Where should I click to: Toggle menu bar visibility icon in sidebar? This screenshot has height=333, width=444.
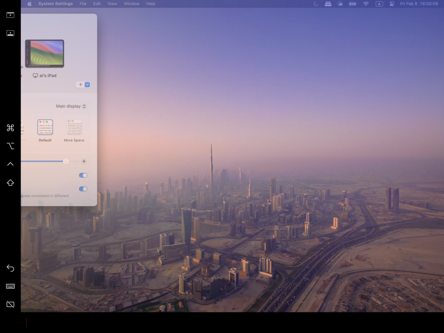[x=10, y=15]
